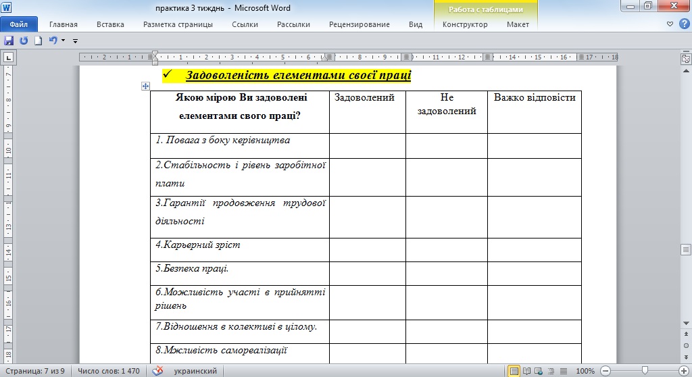Click the zoom slider handle
Image resolution: width=692 pixels, height=377 pixels.
point(645,371)
